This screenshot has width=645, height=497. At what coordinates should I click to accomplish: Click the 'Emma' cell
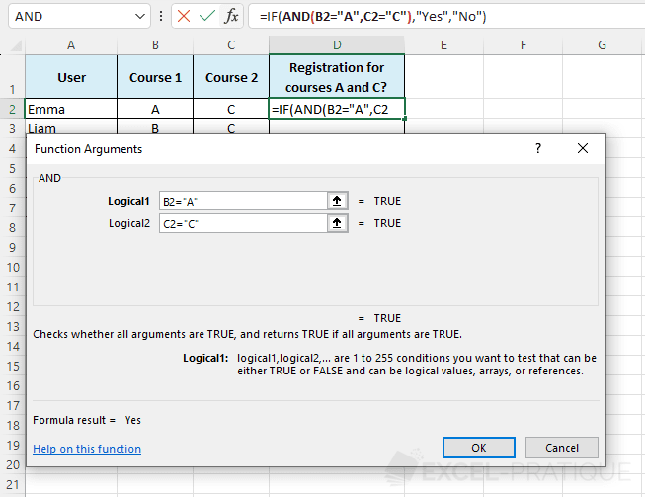point(71,109)
